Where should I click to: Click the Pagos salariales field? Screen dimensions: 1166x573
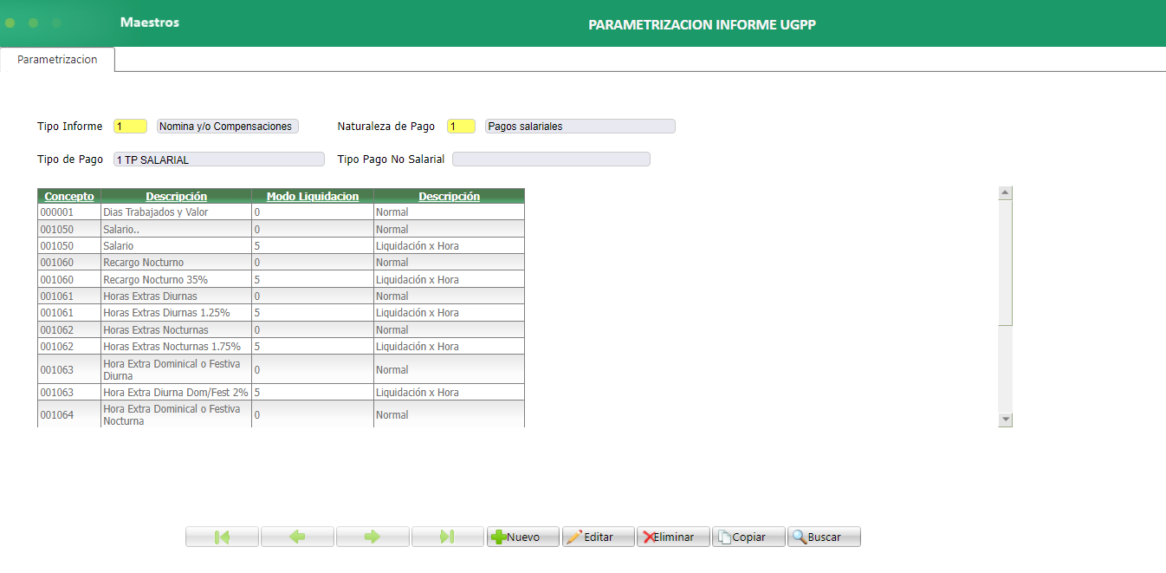(x=580, y=127)
